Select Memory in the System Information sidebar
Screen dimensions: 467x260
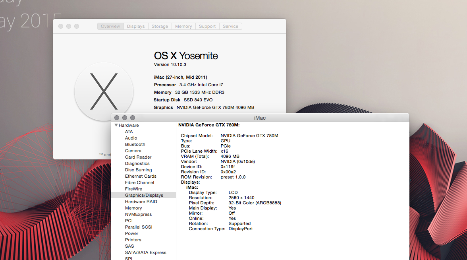(x=133, y=208)
